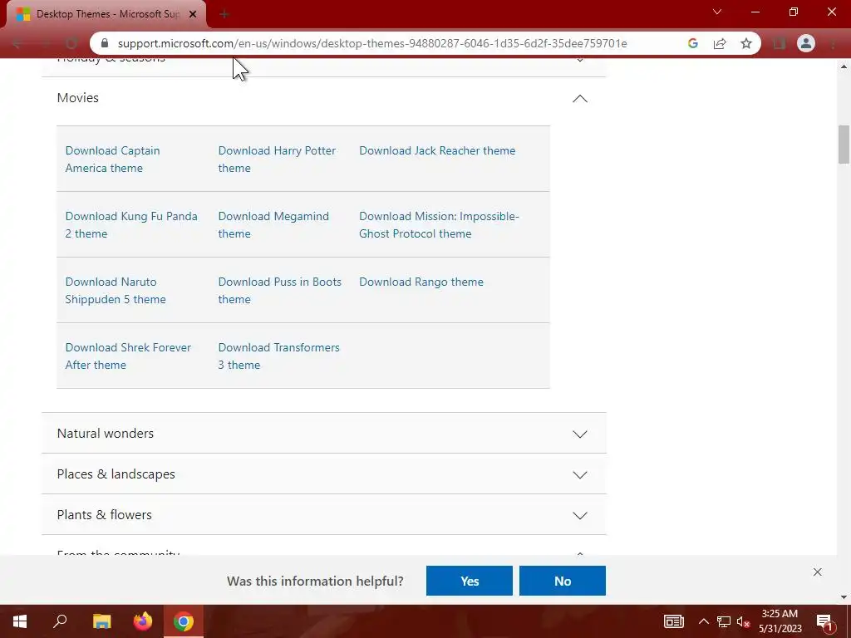Expand the Plants & flowers section

pos(579,515)
